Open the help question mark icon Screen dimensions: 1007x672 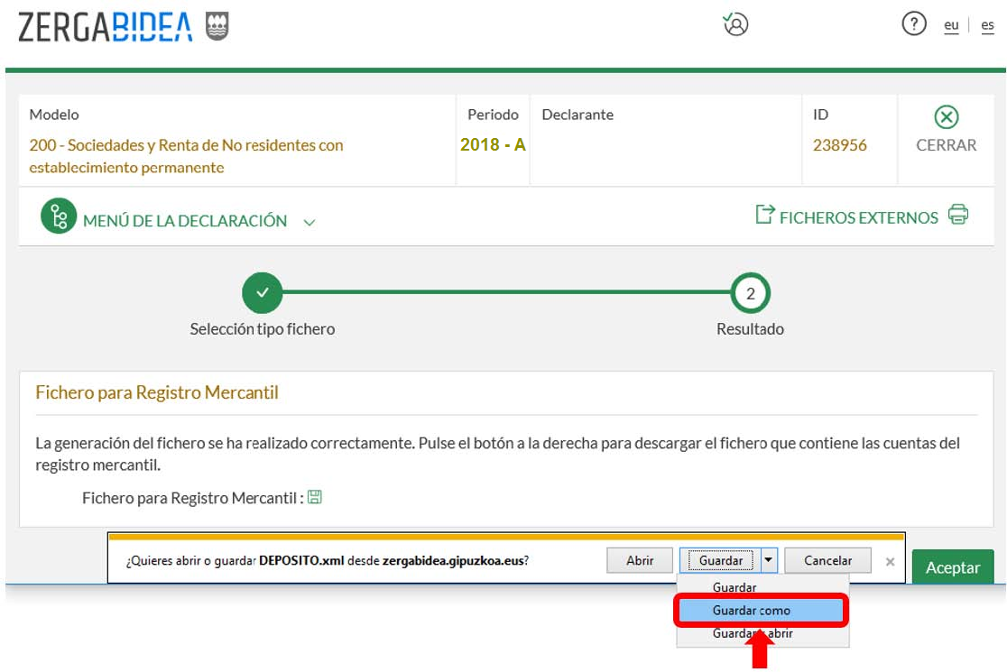[914, 25]
